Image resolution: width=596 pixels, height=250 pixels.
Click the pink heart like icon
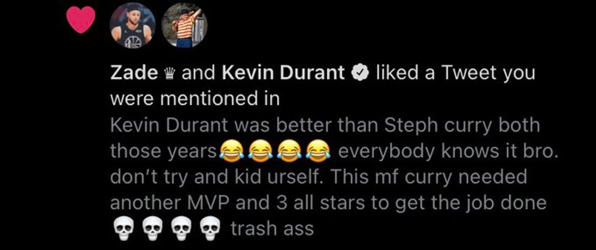pyautogui.click(x=81, y=20)
